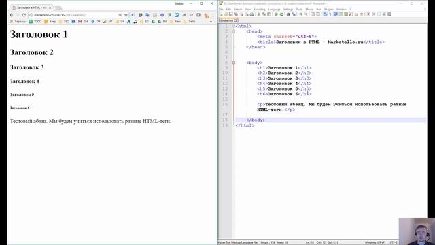Click line number 16 in the editor margin

point(225,104)
